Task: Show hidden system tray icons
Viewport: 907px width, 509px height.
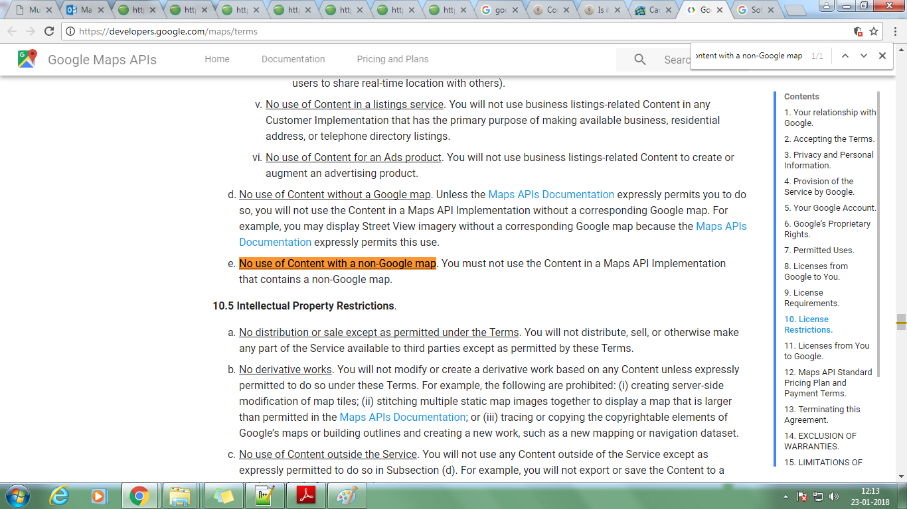Action: (x=787, y=496)
